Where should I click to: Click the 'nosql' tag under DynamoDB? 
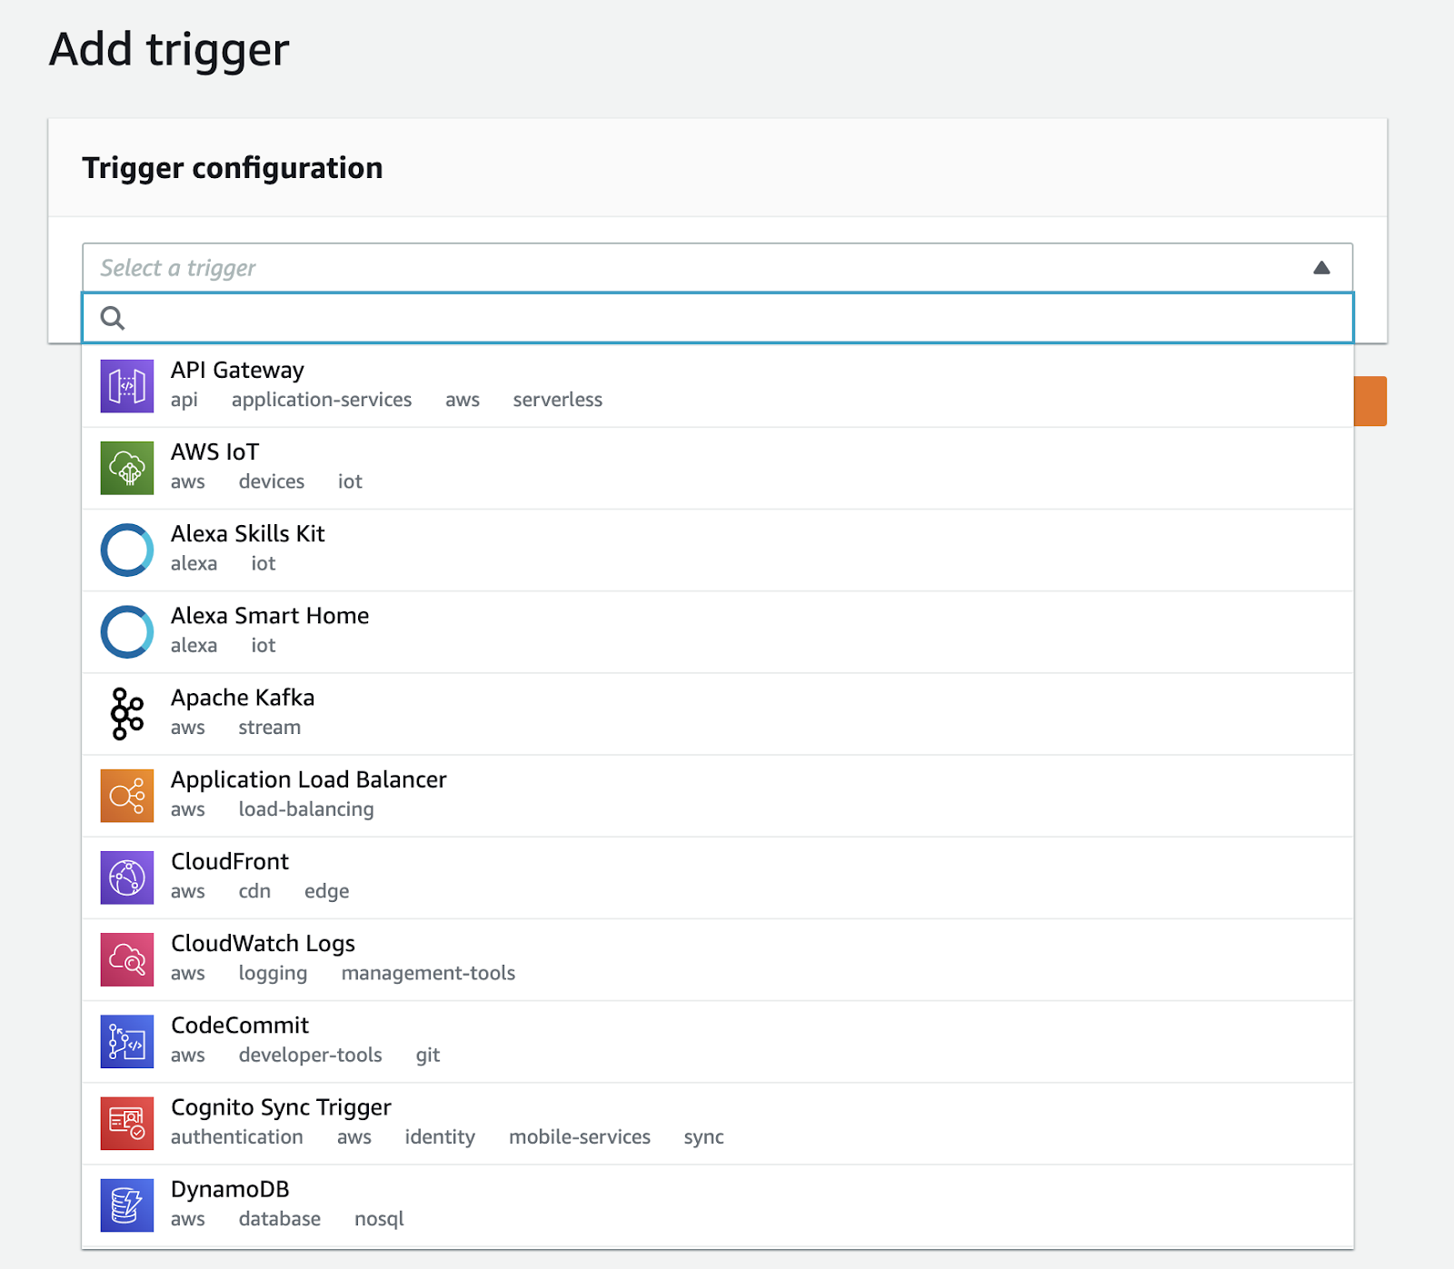(x=379, y=1219)
